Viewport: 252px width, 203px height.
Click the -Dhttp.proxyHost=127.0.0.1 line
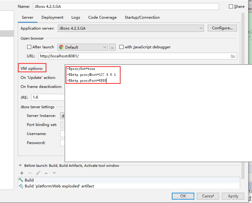91,75
